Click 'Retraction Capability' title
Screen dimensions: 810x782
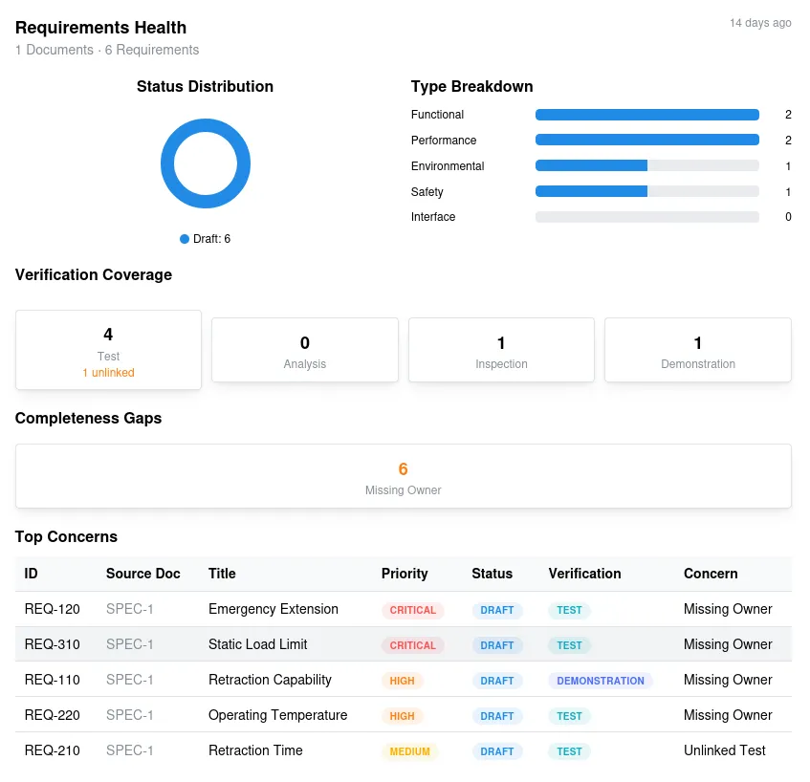pyautogui.click(x=270, y=680)
